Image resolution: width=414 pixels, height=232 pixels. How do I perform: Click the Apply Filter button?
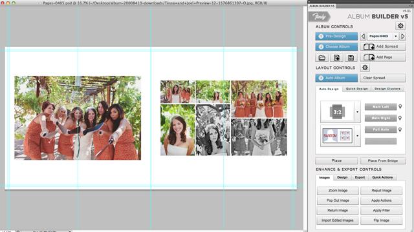pos(381,211)
